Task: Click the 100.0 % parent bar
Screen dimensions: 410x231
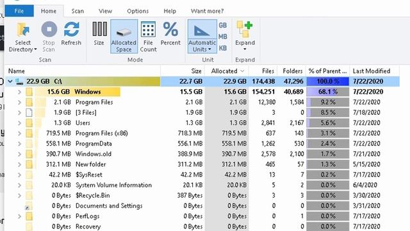Action: click(x=327, y=81)
